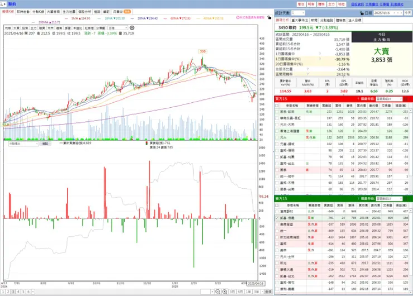Image resolution: width=413 pixels, height=296 pixels.
Task: Switch to the 即時走勢 tab
Action: coord(23,12)
